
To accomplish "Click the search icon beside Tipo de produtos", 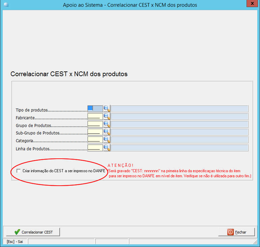I will coord(107,109).
